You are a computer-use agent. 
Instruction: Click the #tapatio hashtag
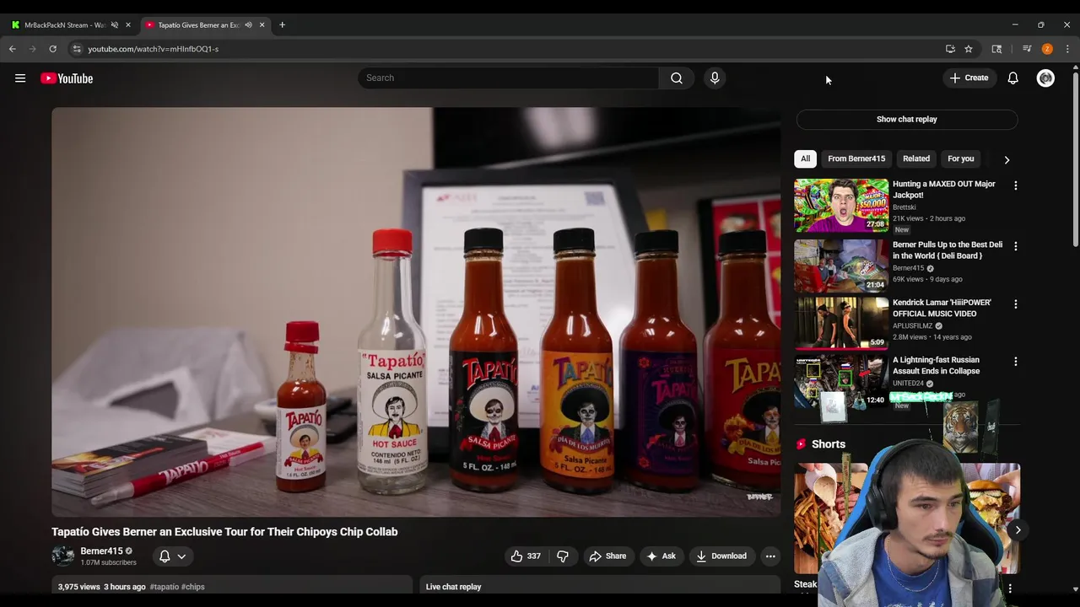[165, 587]
